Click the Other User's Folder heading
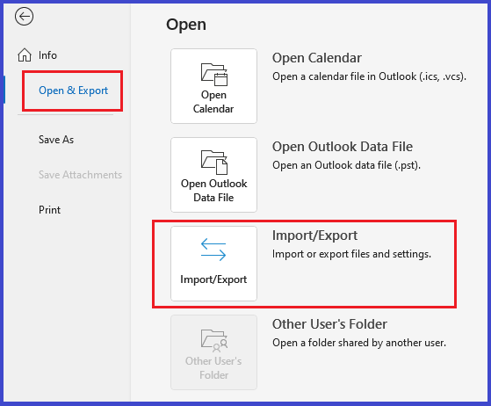The height and width of the screenshot is (406, 491). (x=329, y=324)
